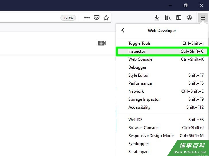Viewport: 209px width, 156px height.
Task: Choose Performance menu item
Action: click(x=162, y=83)
